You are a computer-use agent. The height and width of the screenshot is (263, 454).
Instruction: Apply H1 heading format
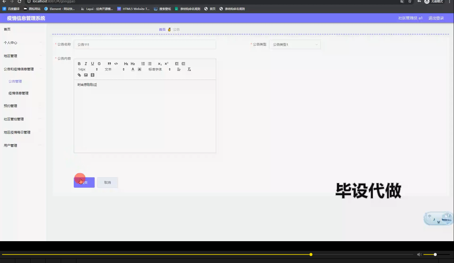(x=126, y=63)
